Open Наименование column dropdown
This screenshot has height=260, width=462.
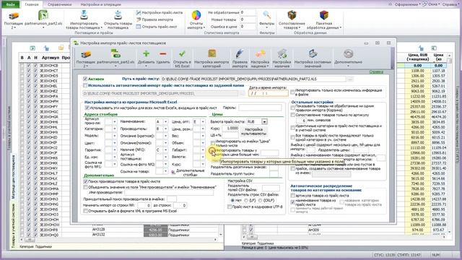(166, 121)
